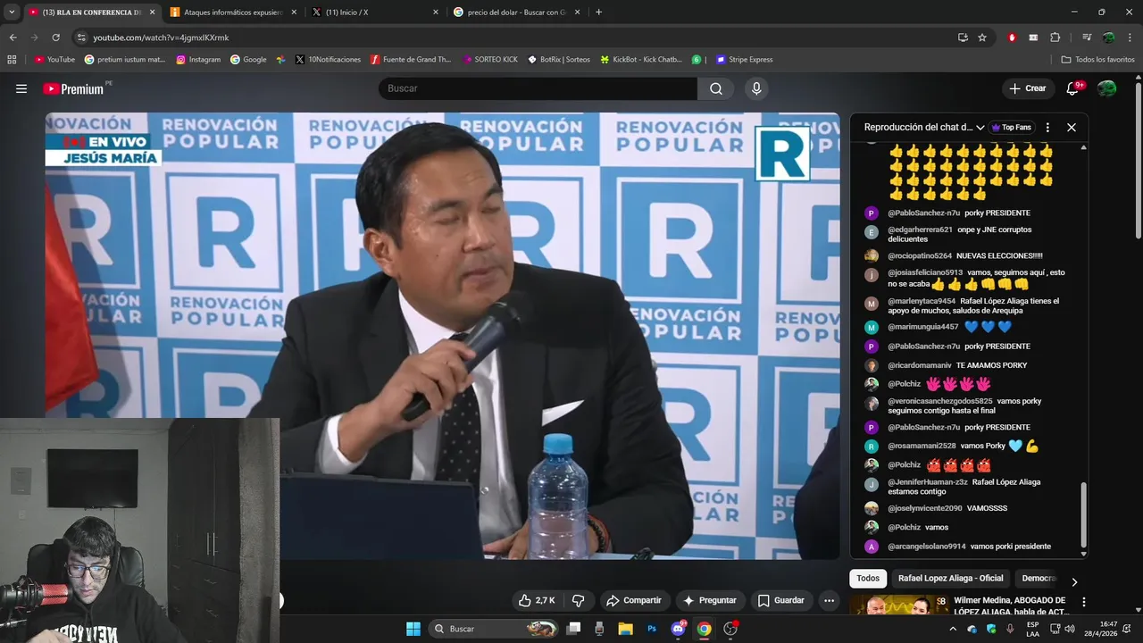Select the Rafael Lopez Aliaga - Oficial chip
The image size is (1143, 643).
click(950, 578)
